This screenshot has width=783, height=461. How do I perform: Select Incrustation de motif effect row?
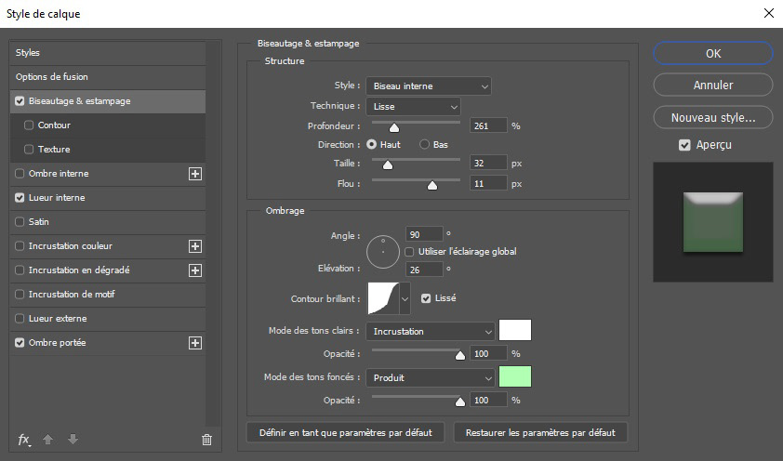(x=107, y=295)
